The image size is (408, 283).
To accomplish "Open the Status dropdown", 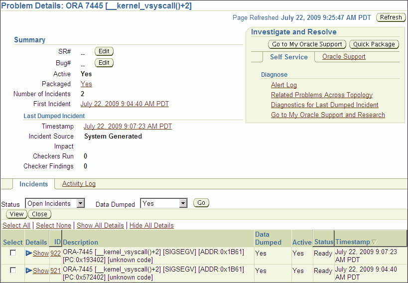I will click(x=81, y=203).
